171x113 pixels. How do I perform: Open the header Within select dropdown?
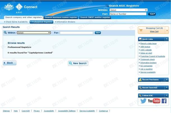click(x=128, y=10)
